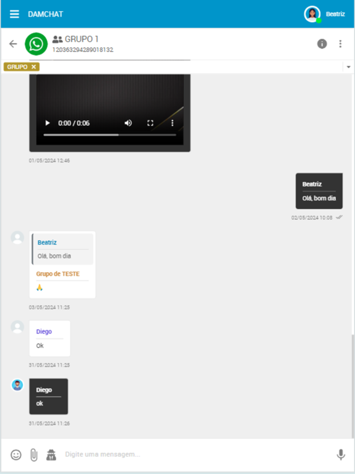Click the spy incognito icon
The width and height of the screenshot is (355, 474).
(51, 455)
